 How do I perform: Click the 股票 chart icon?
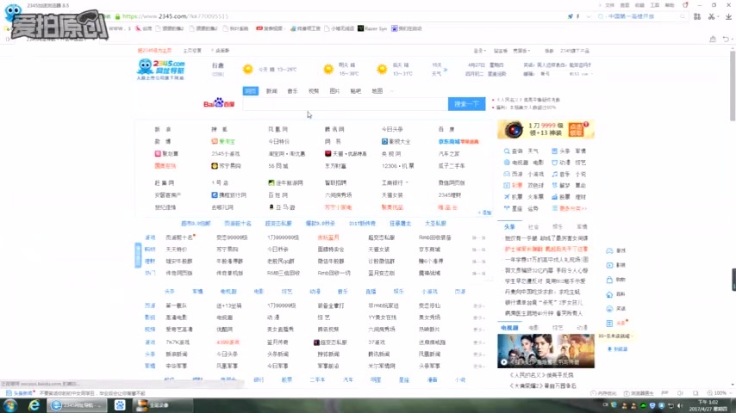pyautogui.click(x=554, y=197)
